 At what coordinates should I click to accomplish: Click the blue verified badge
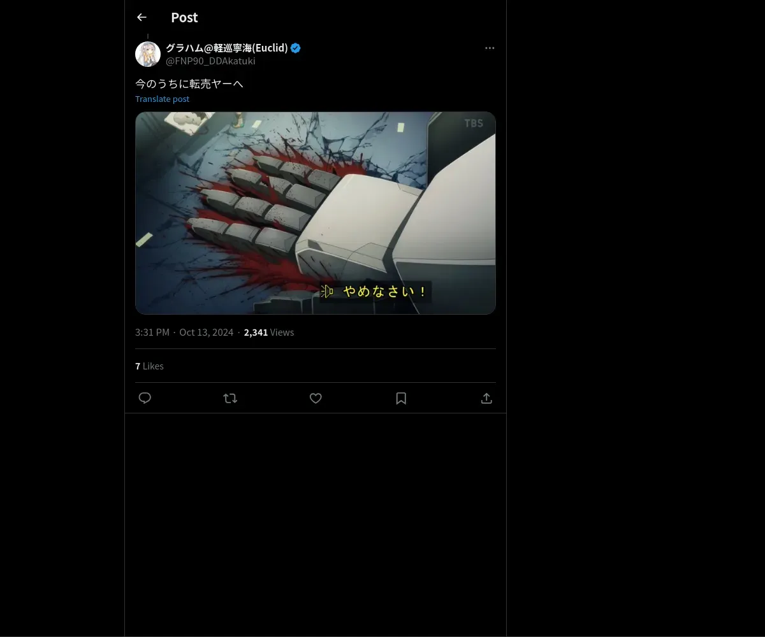tap(296, 48)
